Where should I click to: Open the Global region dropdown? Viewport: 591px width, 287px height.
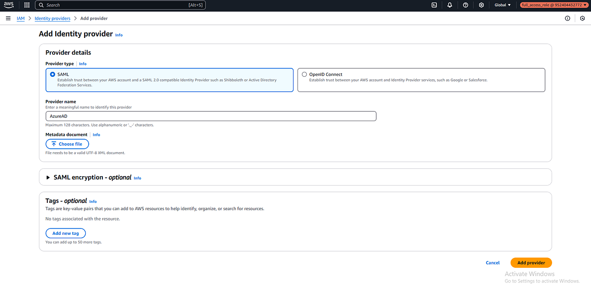click(x=502, y=5)
